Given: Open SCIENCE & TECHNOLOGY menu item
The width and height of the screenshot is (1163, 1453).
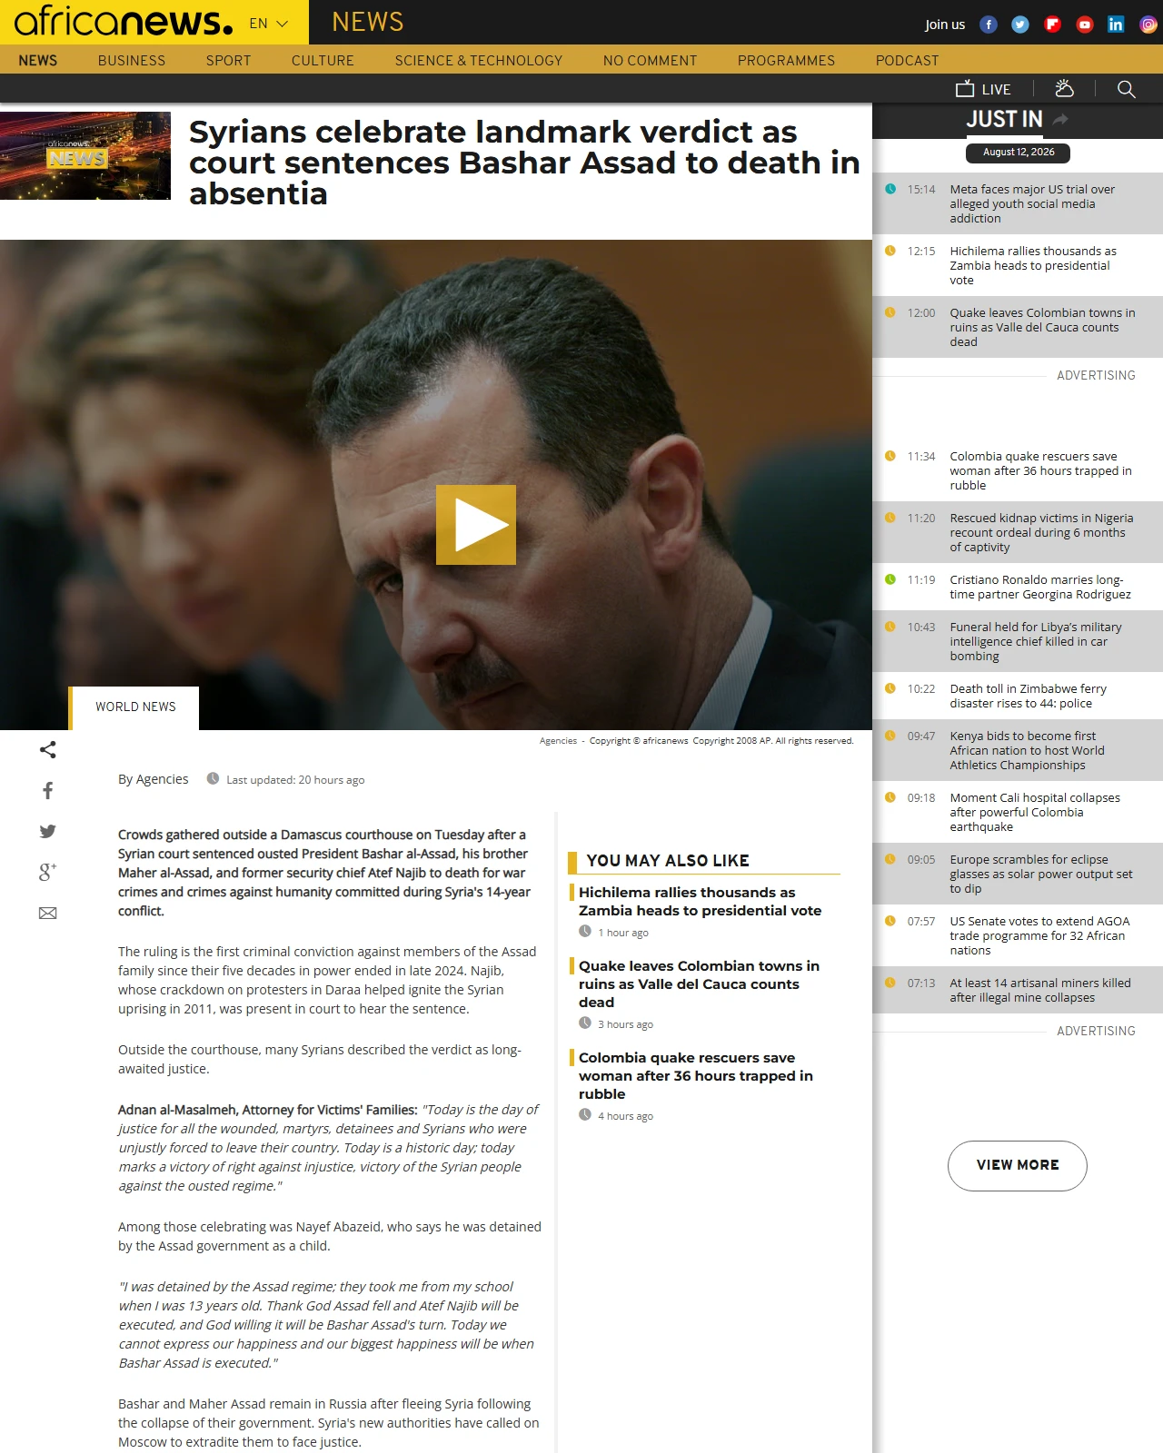Looking at the screenshot, I should [479, 60].
